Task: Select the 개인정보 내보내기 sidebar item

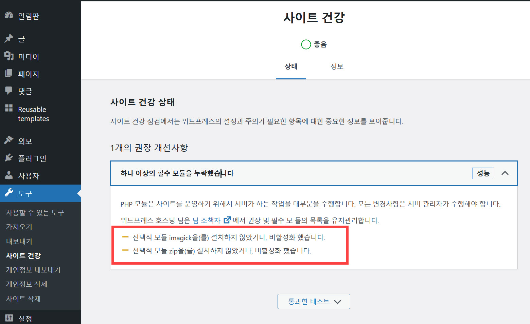Action: (33, 269)
